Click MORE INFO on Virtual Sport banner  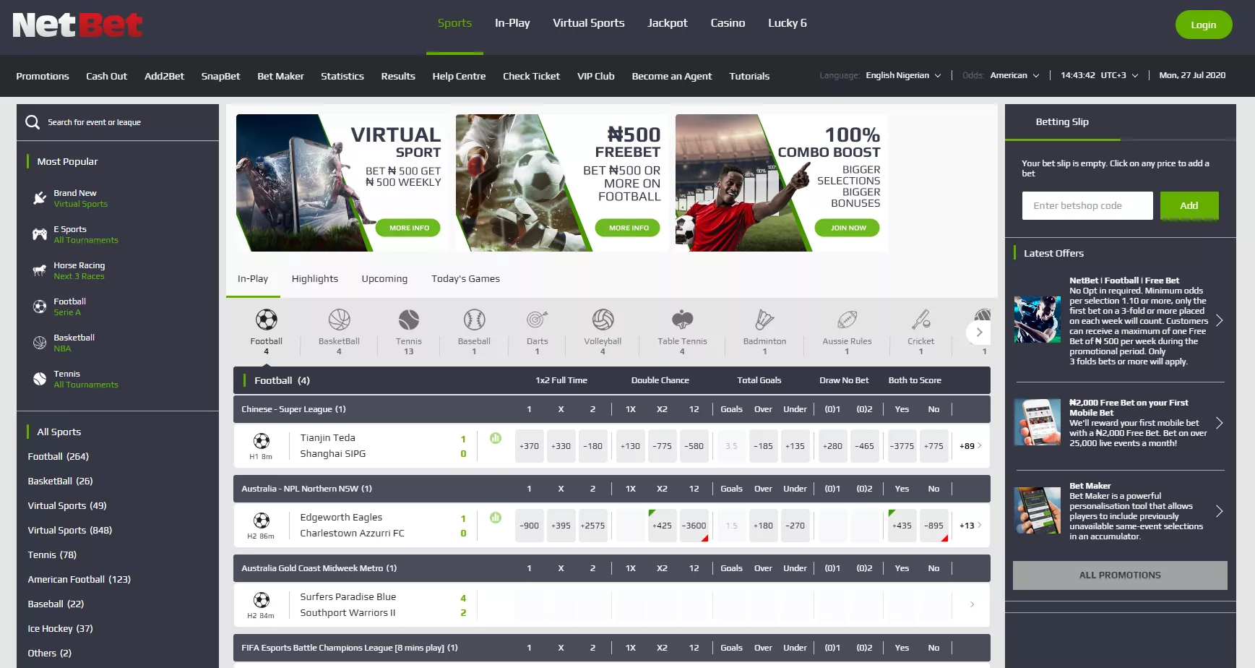410,228
